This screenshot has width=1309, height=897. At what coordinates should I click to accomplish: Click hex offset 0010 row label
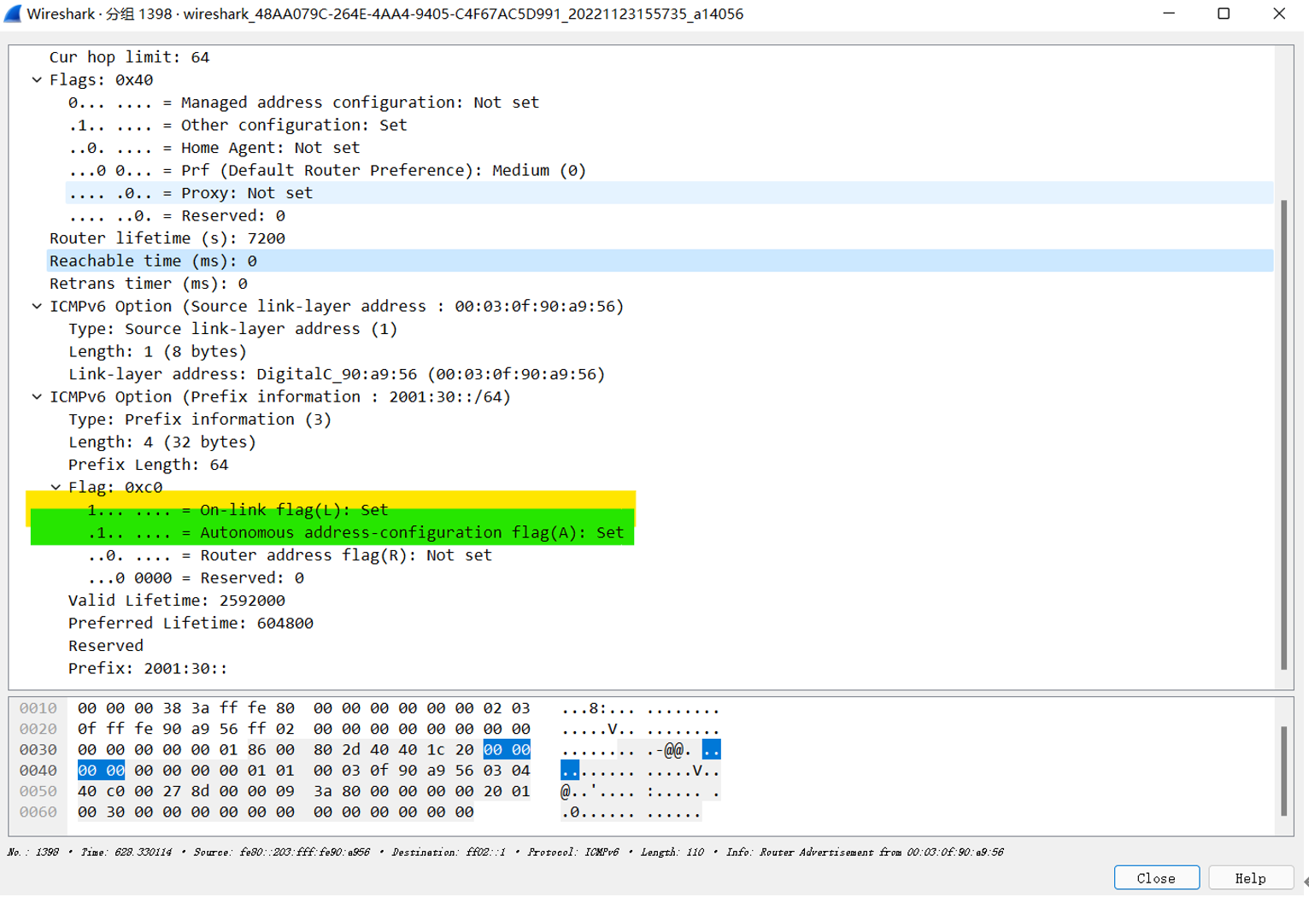[x=38, y=708]
